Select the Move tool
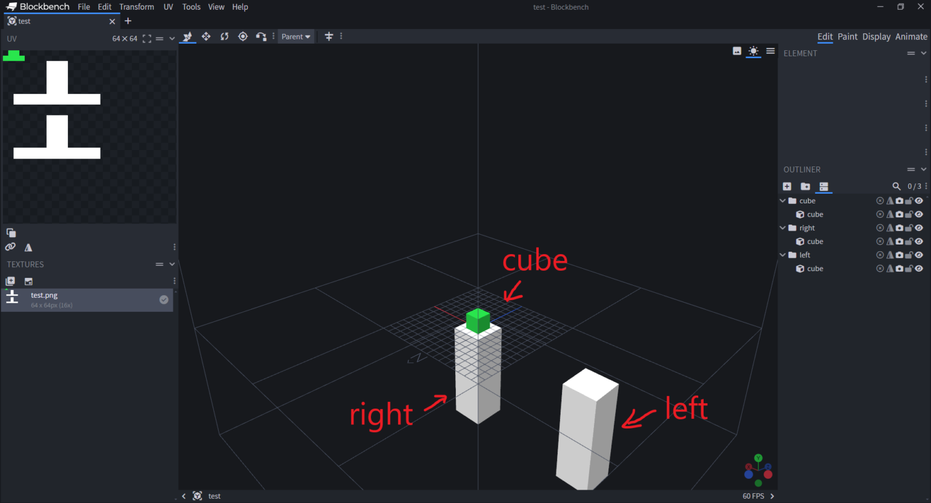This screenshot has height=503, width=931. [x=206, y=36]
